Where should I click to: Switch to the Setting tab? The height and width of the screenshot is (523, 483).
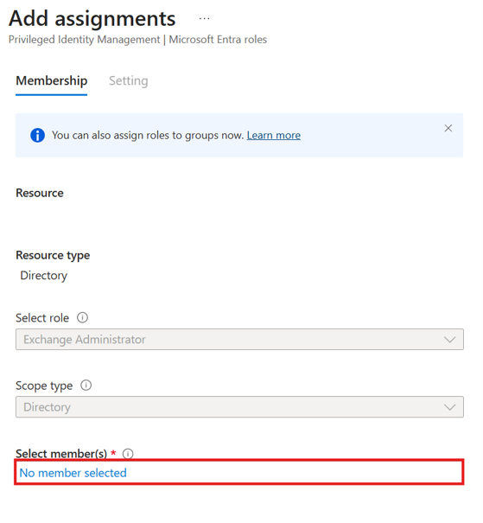(x=129, y=81)
